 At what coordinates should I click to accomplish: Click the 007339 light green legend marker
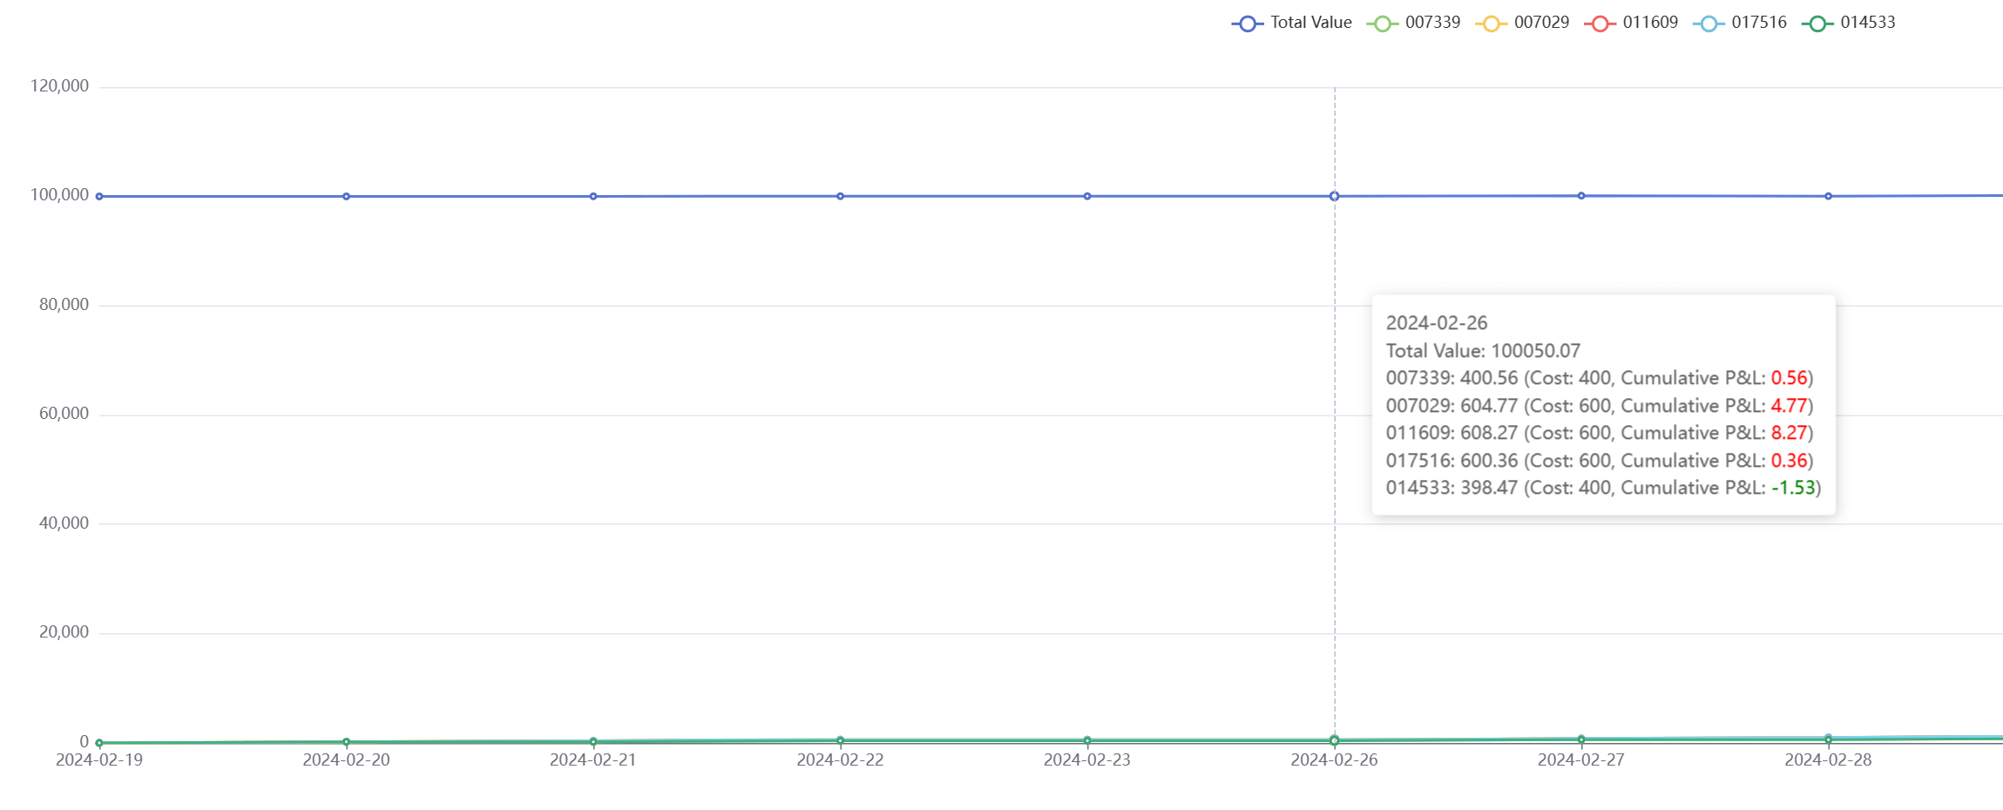point(1382,24)
